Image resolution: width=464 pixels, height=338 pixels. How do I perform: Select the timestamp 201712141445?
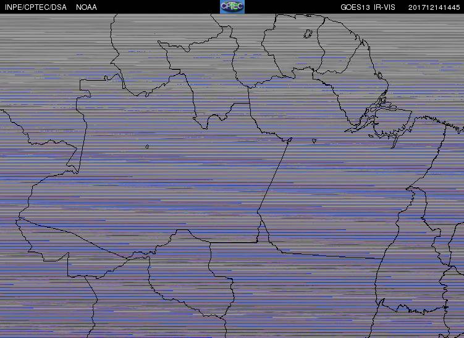434,7
